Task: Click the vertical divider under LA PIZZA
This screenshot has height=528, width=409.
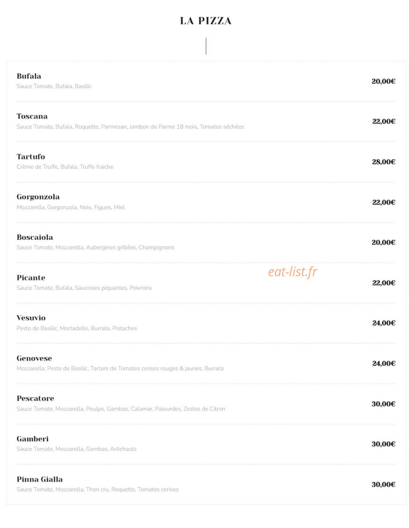Action: (x=206, y=46)
